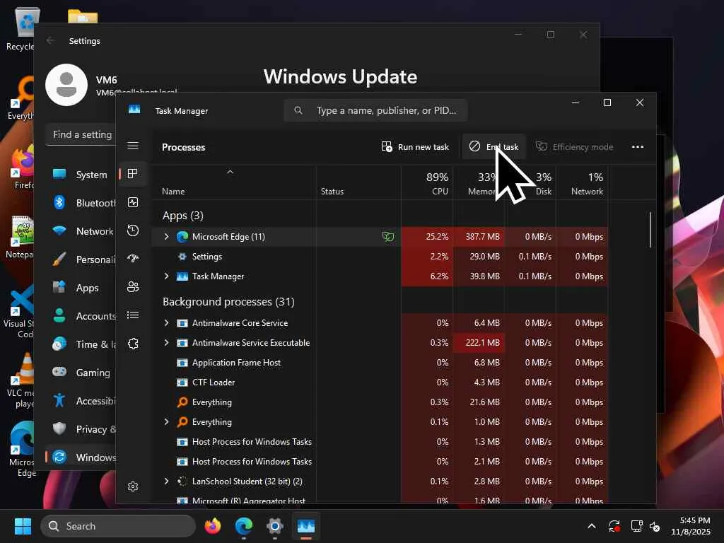724x543 pixels.
Task: Expand the Antimalware Service Executable row
Action: 167,343
